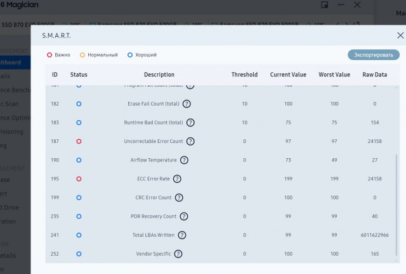406x274 pixels.
Task: Click the S.M.A.R.T. dialog title
Action: pyautogui.click(x=56, y=35)
